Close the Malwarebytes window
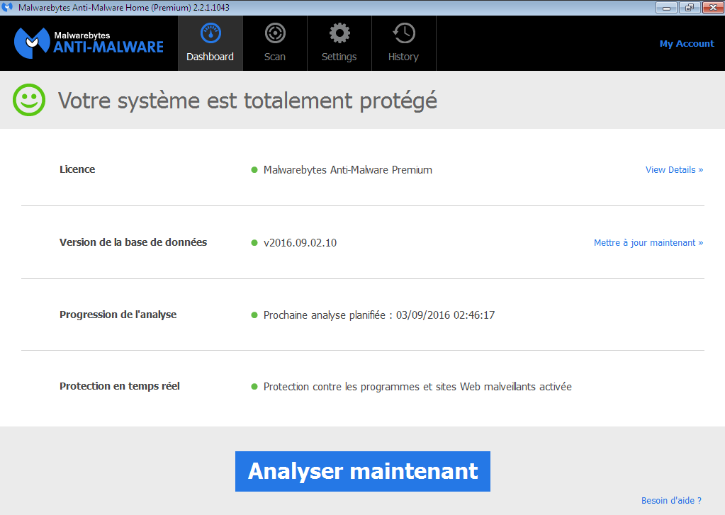 coord(712,7)
